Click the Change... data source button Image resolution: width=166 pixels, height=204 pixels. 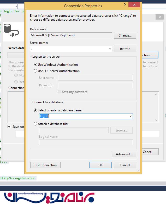[x=125, y=35]
